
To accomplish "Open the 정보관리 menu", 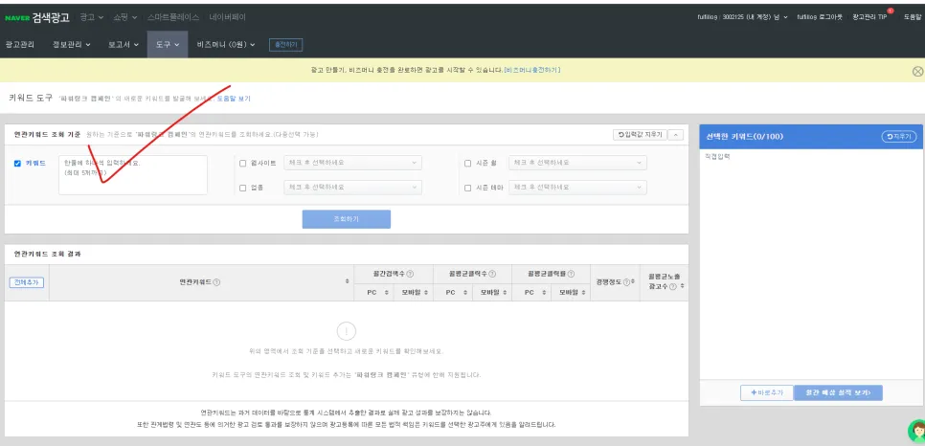I will (72, 44).
